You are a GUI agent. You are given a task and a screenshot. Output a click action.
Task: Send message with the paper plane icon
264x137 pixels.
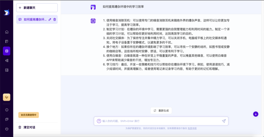coord(224,121)
